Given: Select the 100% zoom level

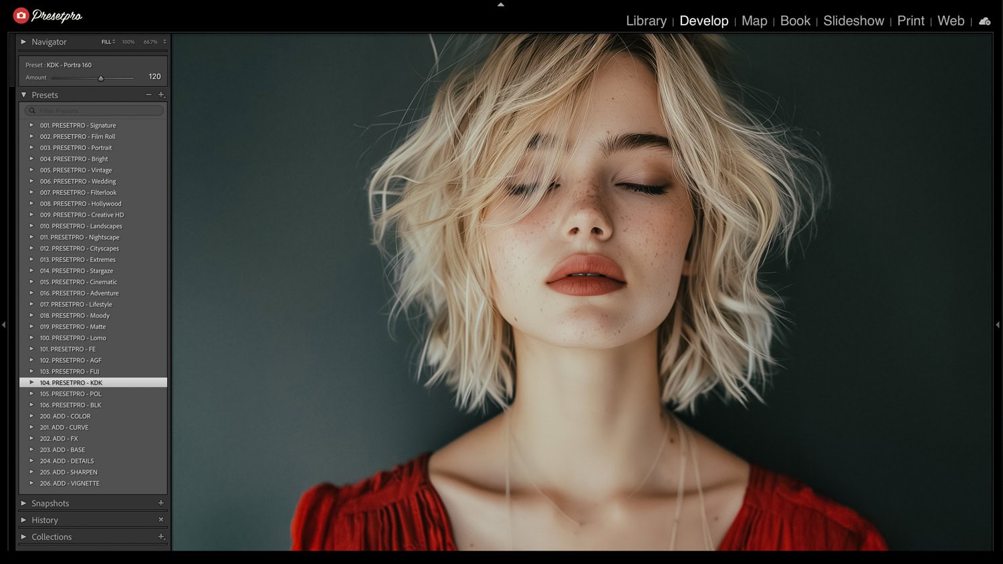Looking at the screenshot, I should coord(128,41).
